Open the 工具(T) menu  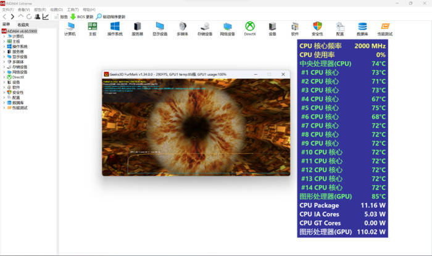72,10
